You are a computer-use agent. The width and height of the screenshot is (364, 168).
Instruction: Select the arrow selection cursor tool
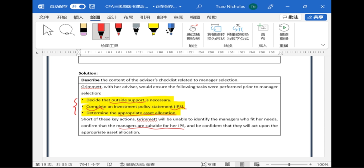(x=48, y=30)
